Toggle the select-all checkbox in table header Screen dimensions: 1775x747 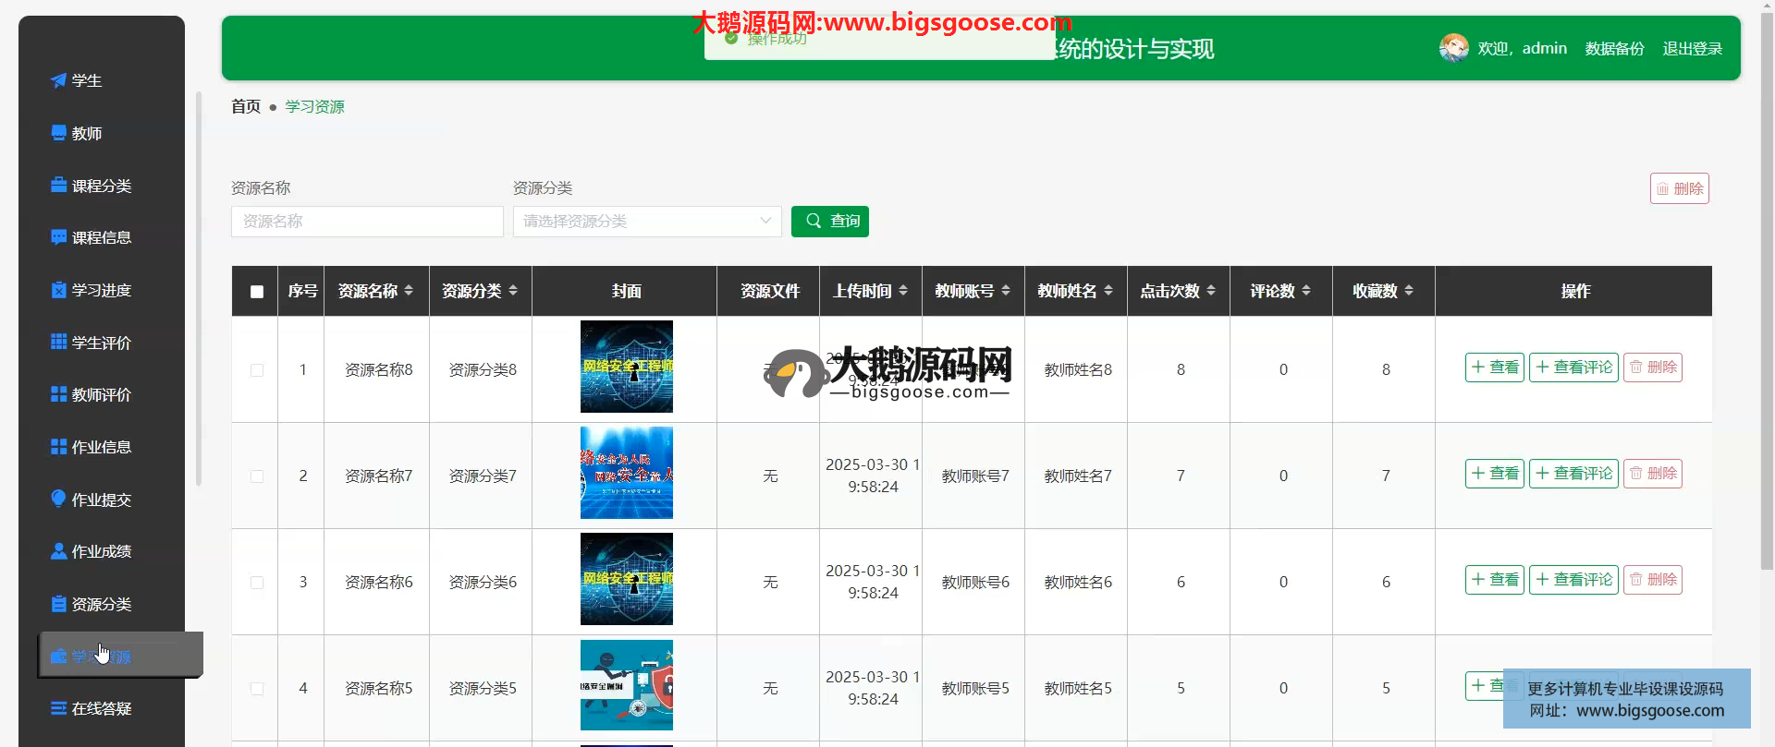tap(257, 292)
